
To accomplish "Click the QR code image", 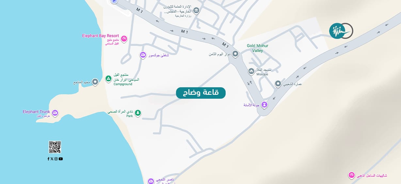I will 55,147.
